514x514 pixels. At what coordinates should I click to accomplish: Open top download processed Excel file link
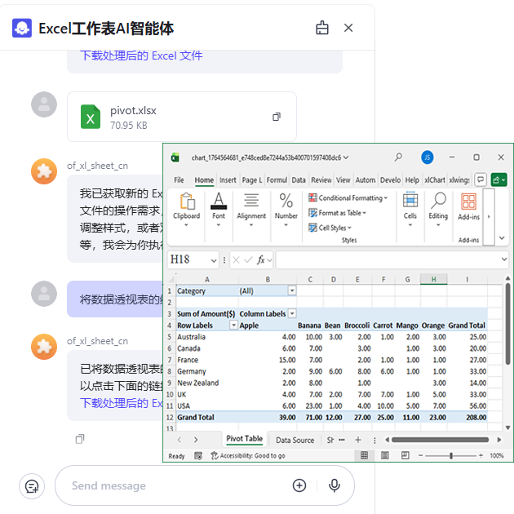(141, 55)
